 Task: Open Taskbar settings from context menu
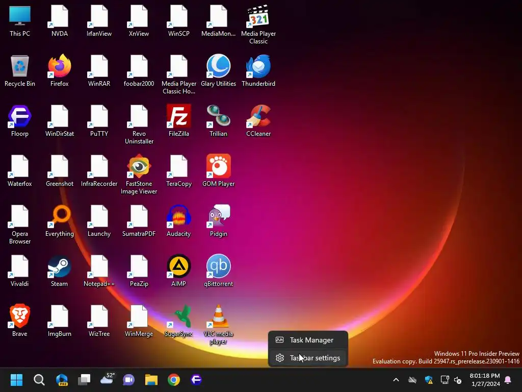308,358
